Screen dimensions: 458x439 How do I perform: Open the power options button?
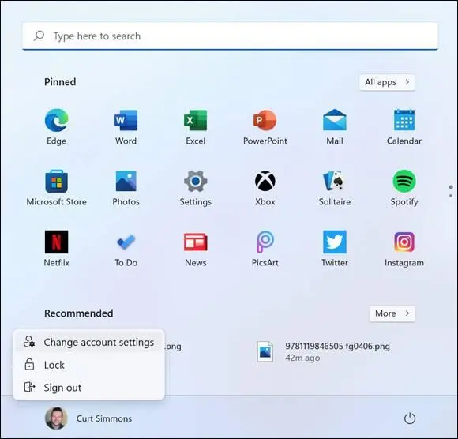click(x=410, y=418)
